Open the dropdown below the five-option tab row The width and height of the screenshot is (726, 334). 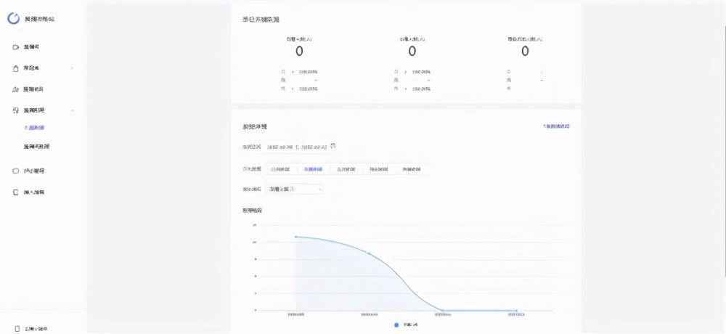tap(293, 189)
